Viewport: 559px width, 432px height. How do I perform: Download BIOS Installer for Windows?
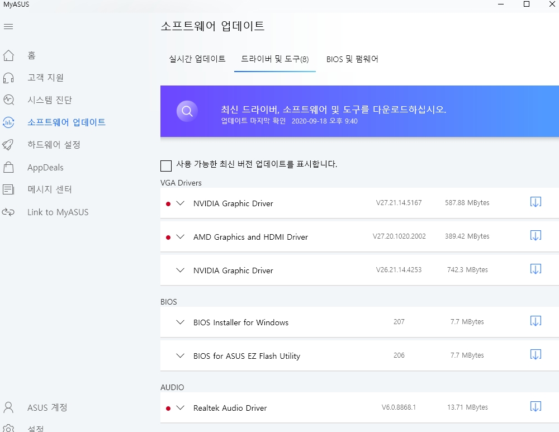click(x=536, y=321)
